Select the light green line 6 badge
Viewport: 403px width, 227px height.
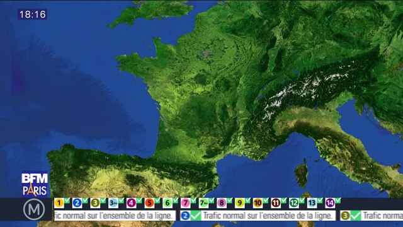(x=167, y=203)
